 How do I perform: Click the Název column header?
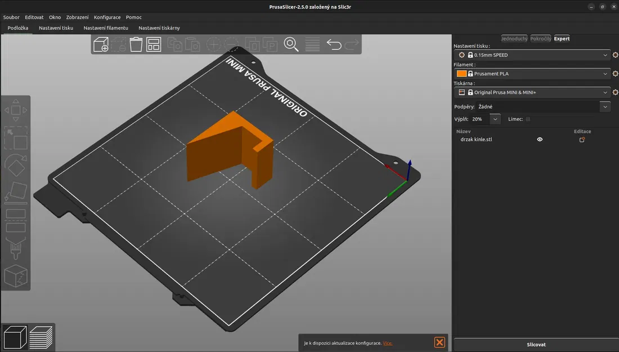(463, 132)
